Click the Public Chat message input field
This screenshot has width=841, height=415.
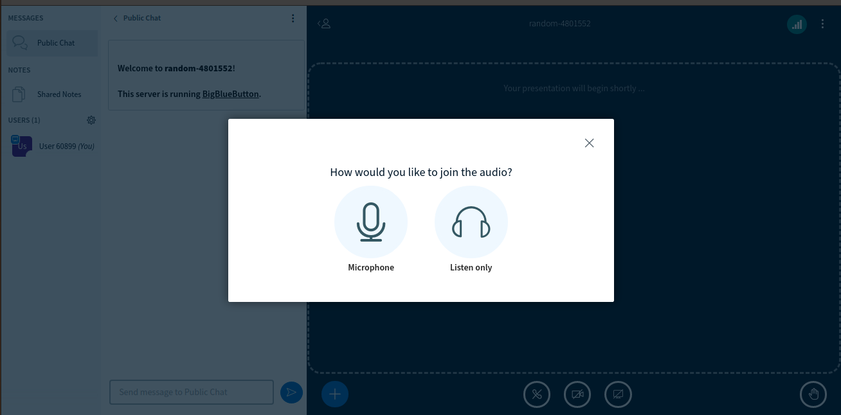(x=191, y=392)
